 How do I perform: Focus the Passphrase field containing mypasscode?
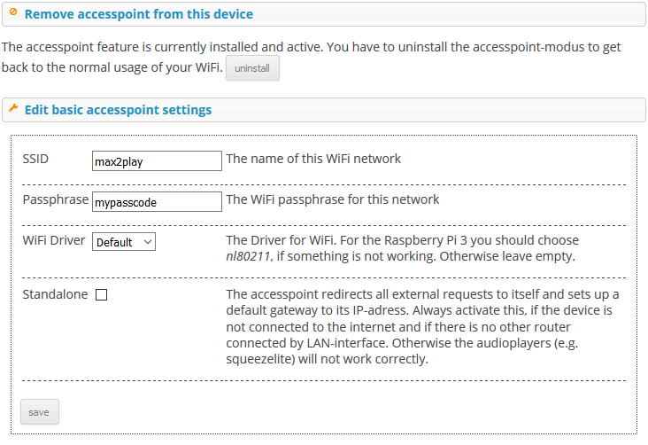point(157,202)
